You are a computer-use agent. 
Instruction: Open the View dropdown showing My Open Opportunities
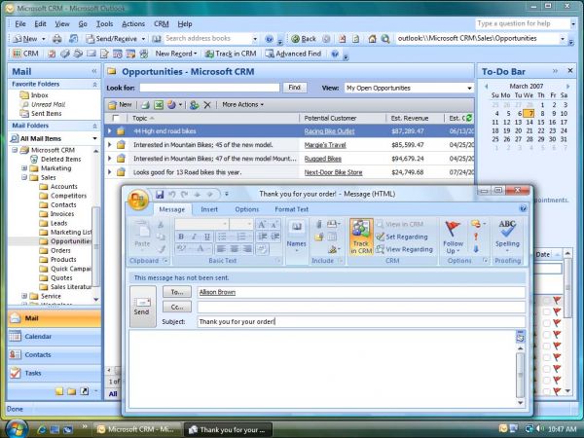click(407, 88)
